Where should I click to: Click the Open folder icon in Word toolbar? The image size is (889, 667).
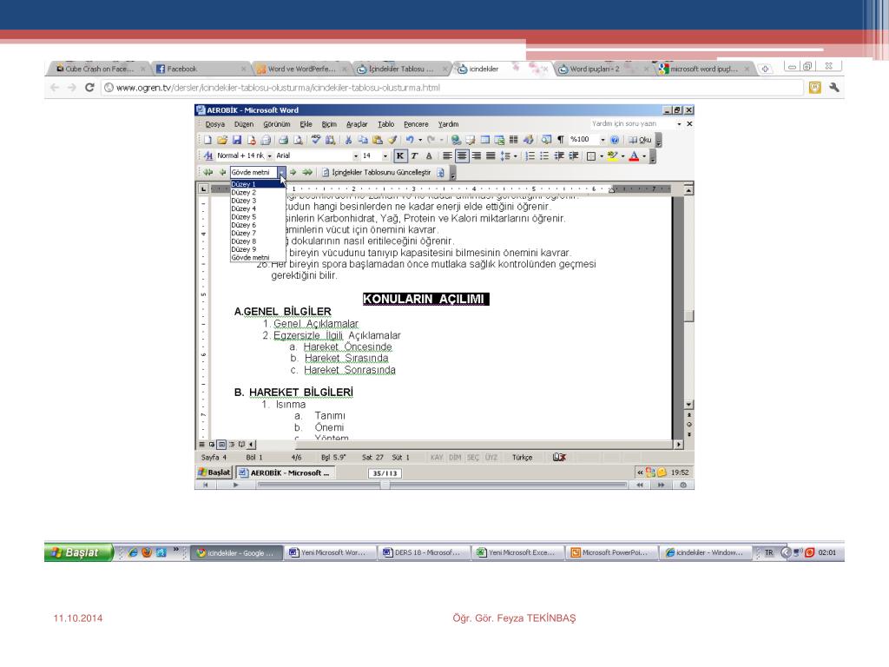222,140
